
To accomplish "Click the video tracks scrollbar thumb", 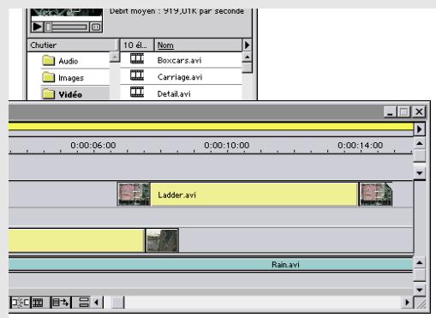I will 420,156.
